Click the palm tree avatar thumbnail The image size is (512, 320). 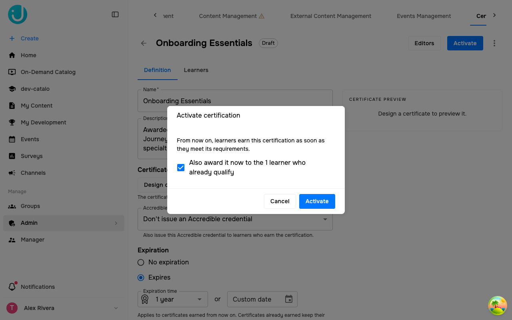[x=498, y=306]
